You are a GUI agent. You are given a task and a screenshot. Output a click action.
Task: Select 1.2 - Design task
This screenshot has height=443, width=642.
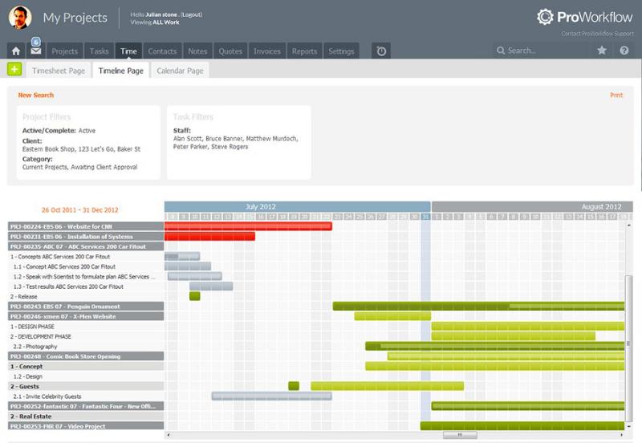tap(86, 376)
